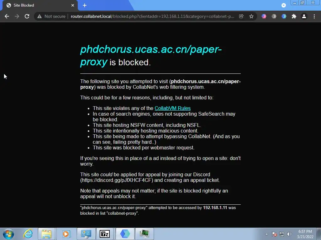Click the Discord invite URL text

(x=117, y=180)
